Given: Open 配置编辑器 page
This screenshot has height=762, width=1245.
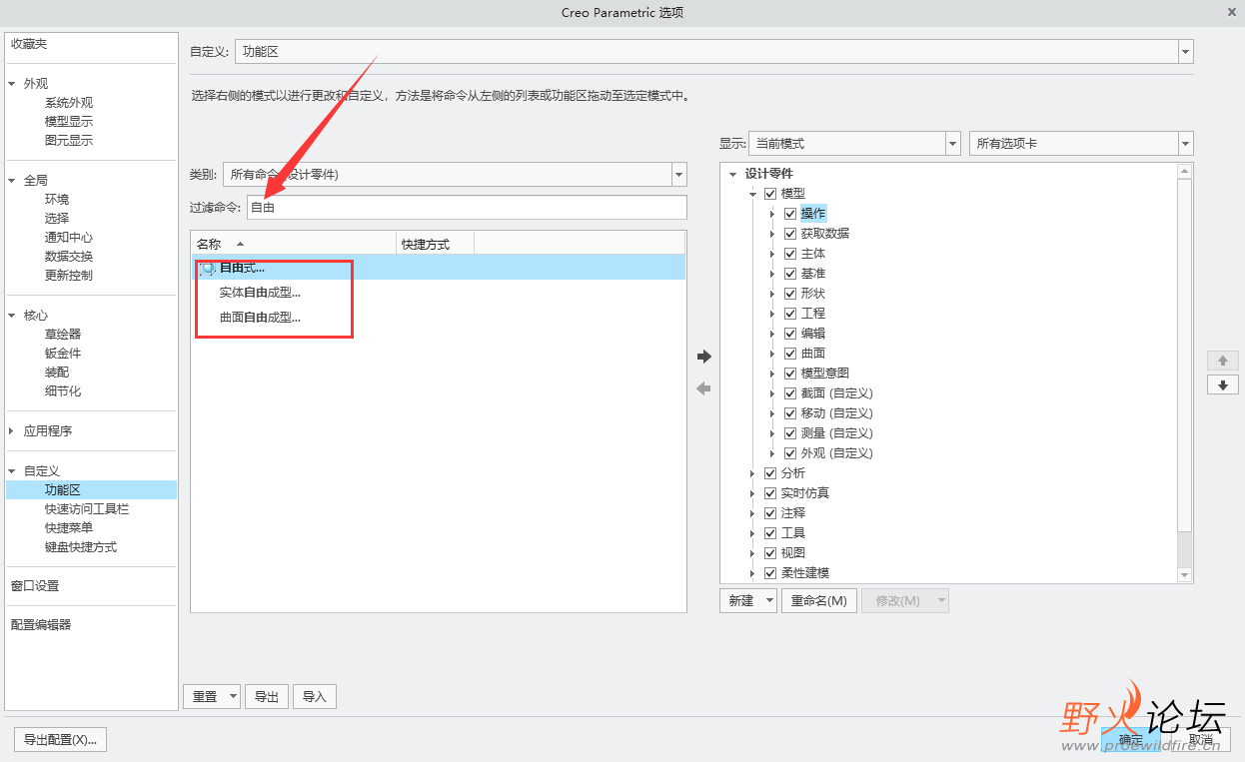Looking at the screenshot, I should (x=41, y=625).
